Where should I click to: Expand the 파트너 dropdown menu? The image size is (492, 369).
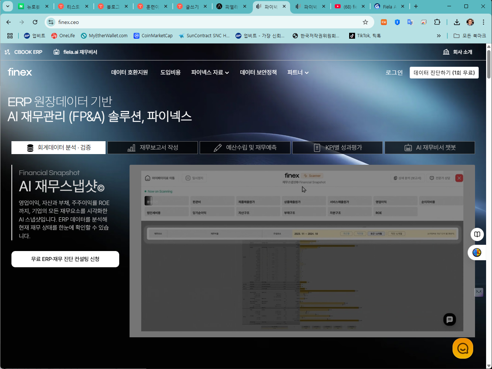(298, 73)
